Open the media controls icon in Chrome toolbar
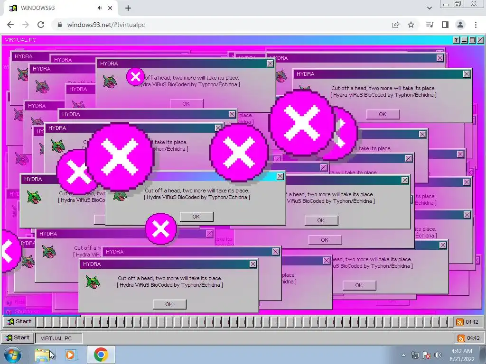Image resolution: width=486 pixels, height=364 pixels. click(430, 25)
